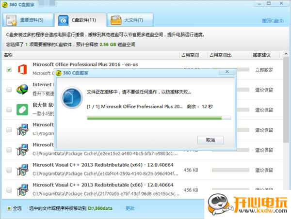Click the 360 logo in the dialog title bar
291x219 pixels.
click(59, 73)
